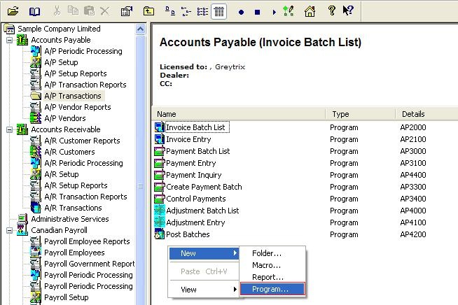Click the AP4200 details cell
This screenshot has width=458, height=305.
point(413,234)
